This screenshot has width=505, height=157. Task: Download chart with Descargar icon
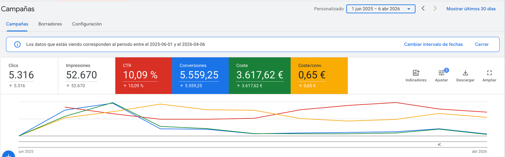[x=465, y=73]
